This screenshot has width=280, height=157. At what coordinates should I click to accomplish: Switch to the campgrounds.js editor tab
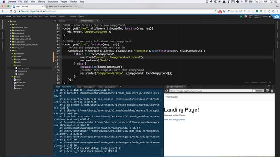coord(87,21)
